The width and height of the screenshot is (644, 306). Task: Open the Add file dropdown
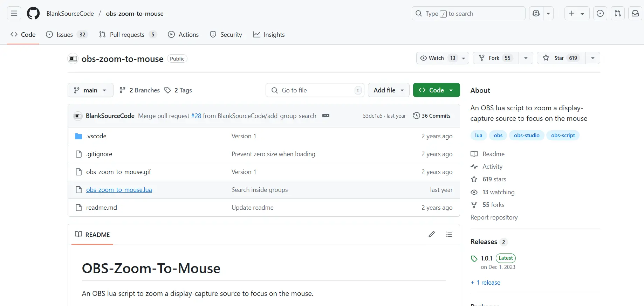[389, 90]
